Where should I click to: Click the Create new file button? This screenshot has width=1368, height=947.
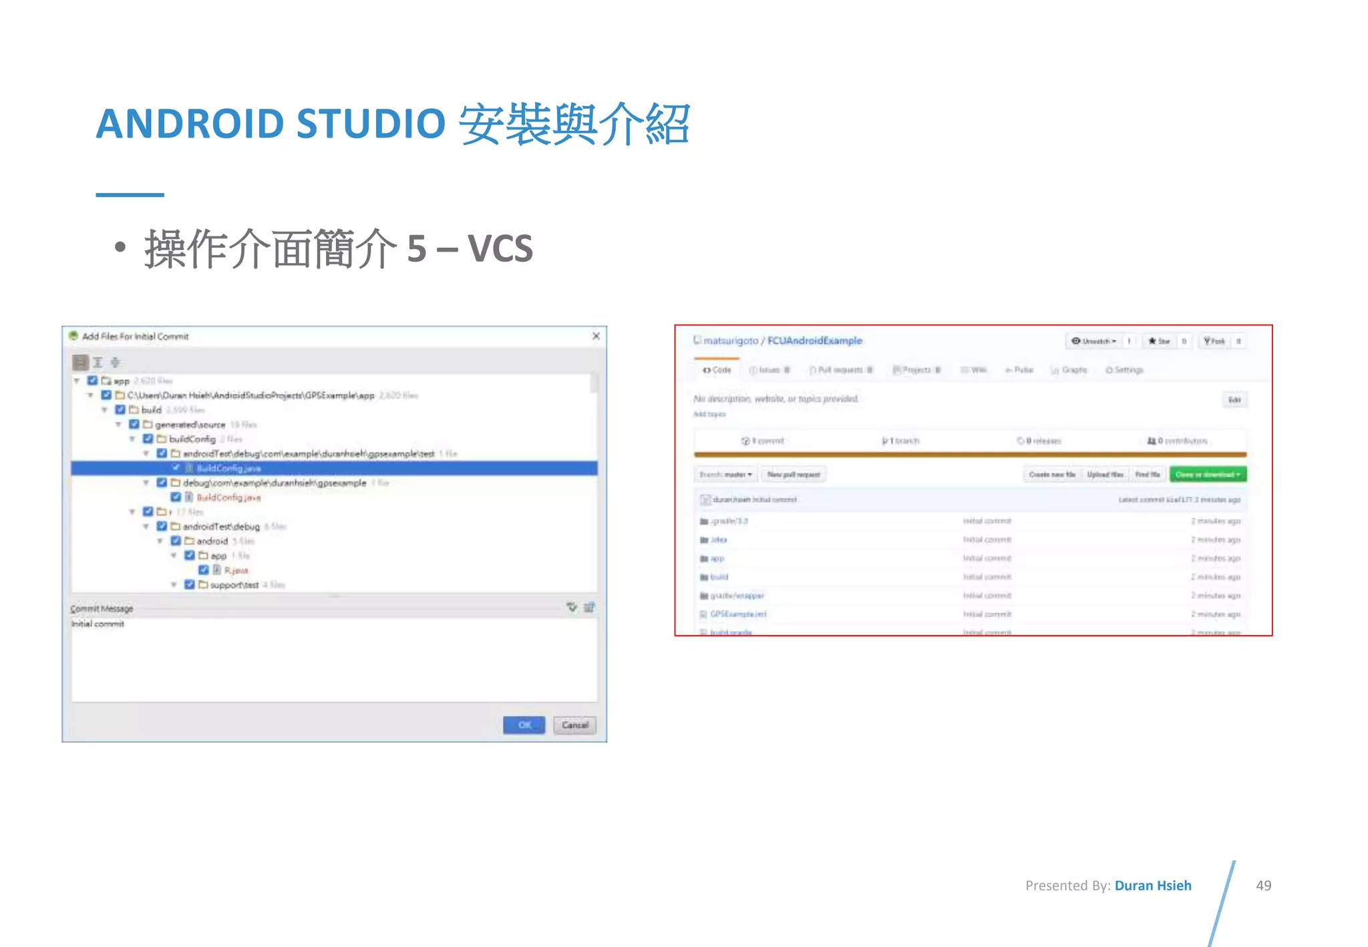coord(1052,474)
